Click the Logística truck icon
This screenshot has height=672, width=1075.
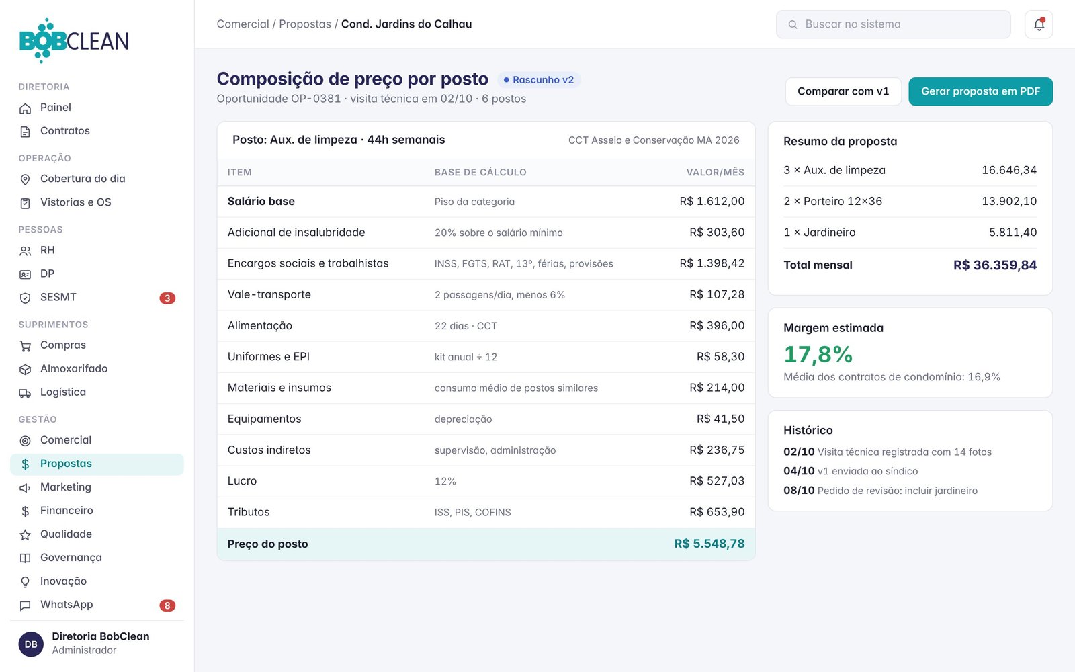click(25, 392)
